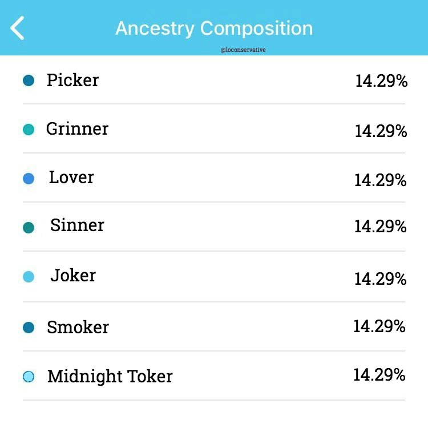The width and height of the screenshot is (428, 428).
Task: Open the Grinner ancestry entry
Action: coord(77,129)
